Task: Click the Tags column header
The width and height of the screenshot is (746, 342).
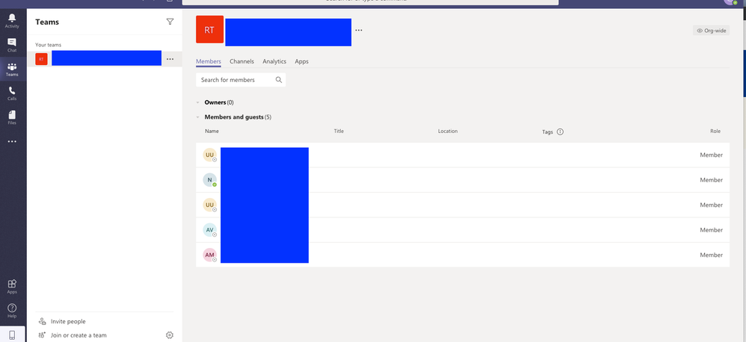Action: (x=548, y=132)
